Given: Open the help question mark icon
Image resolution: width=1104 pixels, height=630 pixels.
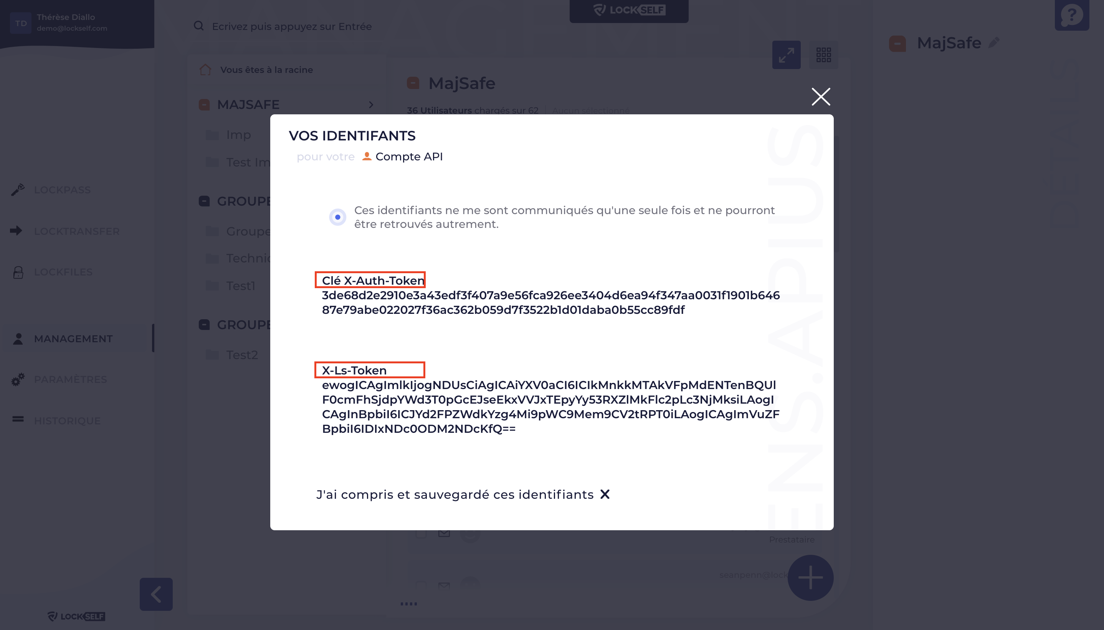Looking at the screenshot, I should pos(1072,15).
